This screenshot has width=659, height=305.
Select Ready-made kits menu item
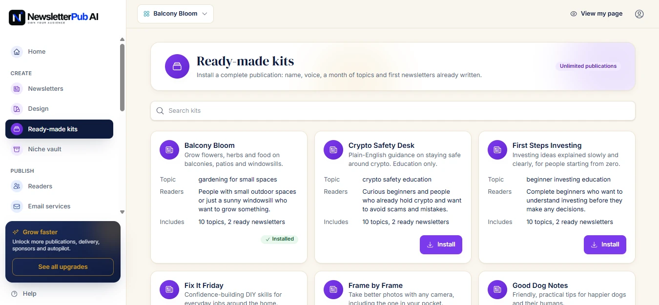59,129
